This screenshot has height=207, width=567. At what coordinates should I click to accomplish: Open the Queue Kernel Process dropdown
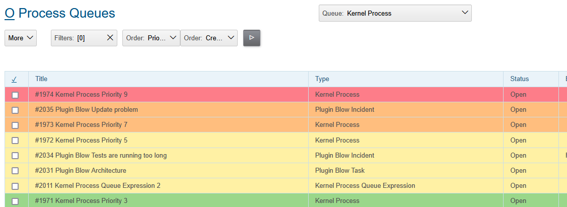pos(395,14)
